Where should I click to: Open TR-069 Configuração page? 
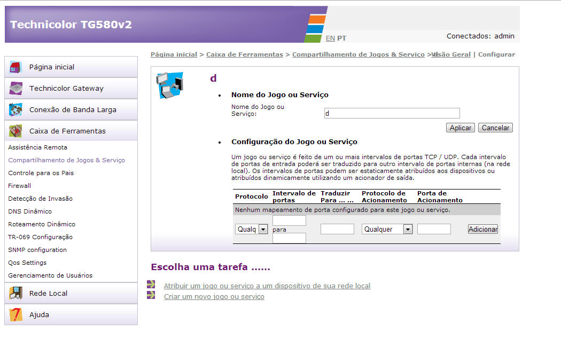pyautogui.click(x=40, y=237)
